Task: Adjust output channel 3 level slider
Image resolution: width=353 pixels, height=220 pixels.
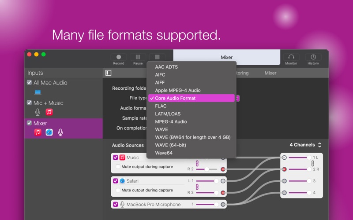Action: (300, 181)
